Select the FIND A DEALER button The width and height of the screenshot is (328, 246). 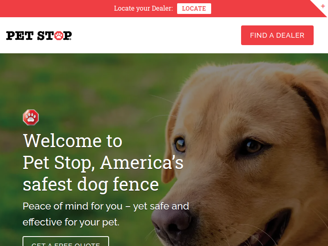click(277, 35)
